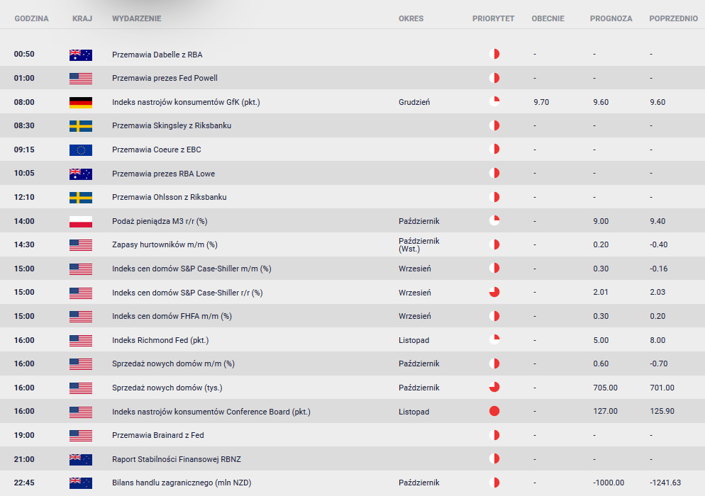Click the period Październik (Wst.)
This screenshot has width=705, height=496.
tap(419, 245)
